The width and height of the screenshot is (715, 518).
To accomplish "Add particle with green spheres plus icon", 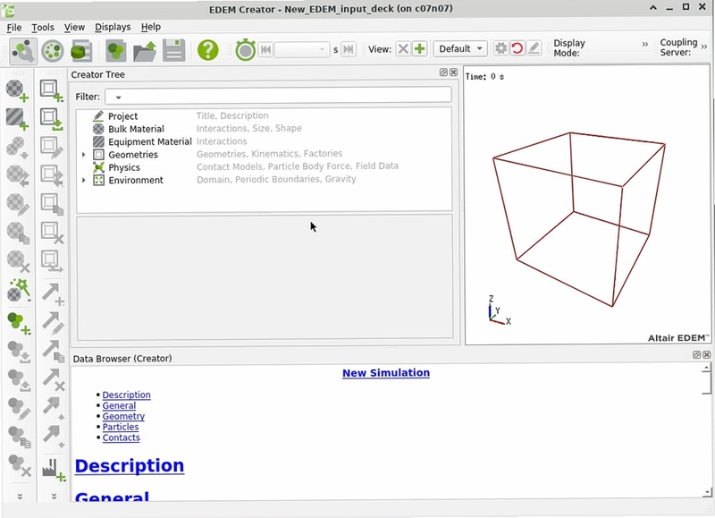I will tap(18, 323).
